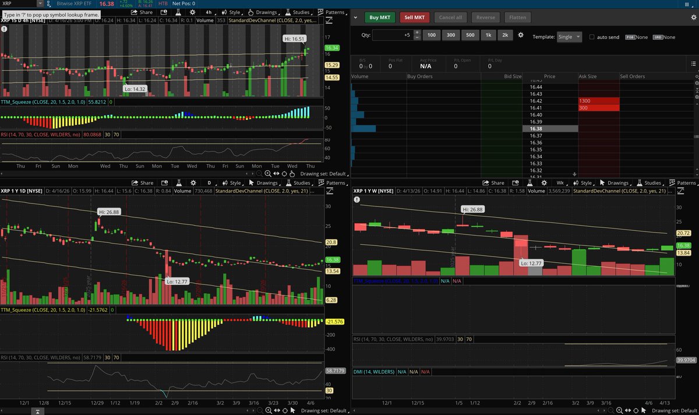Open order entry settings gear next to 2k
Image resolution: width=699 pixels, height=415 pixels.
coord(521,36)
